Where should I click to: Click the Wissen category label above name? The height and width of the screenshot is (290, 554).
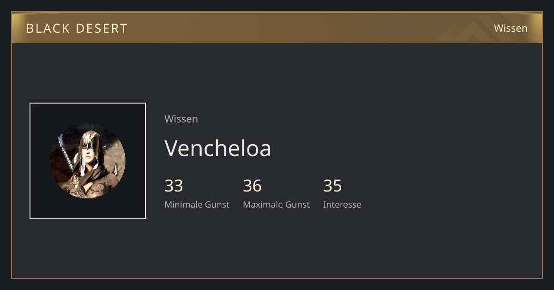pyautogui.click(x=181, y=119)
